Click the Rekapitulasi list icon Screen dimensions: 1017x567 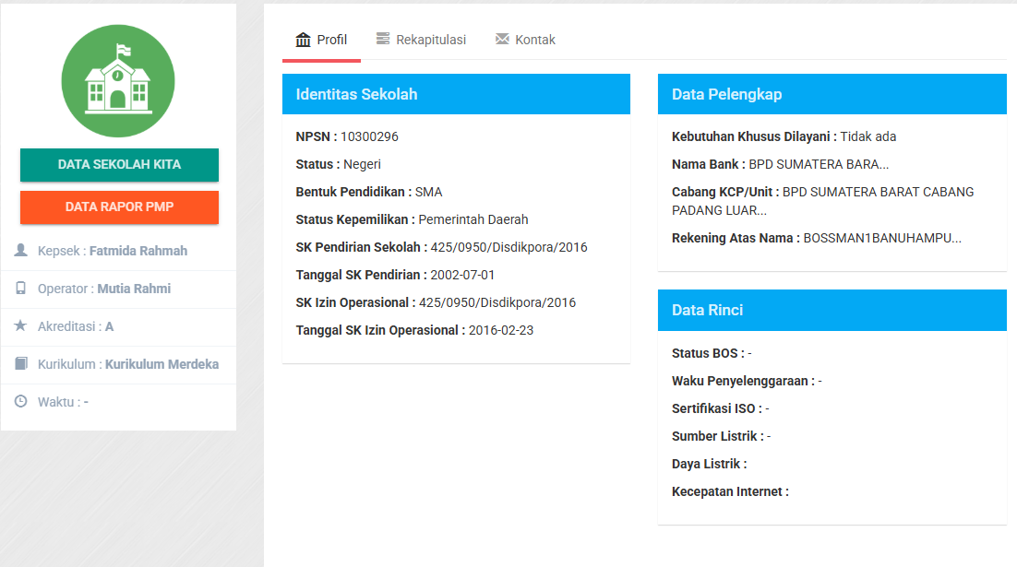click(x=383, y=40)
